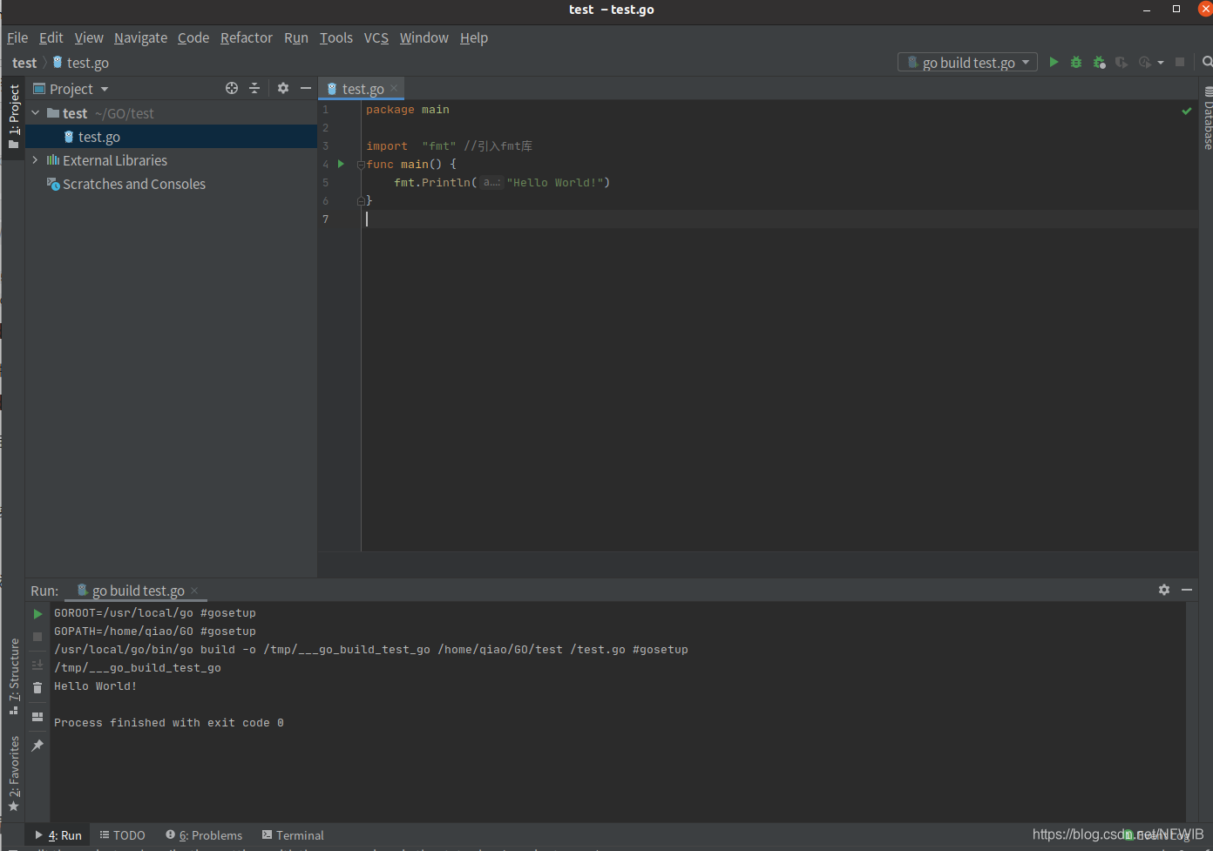
Task: Click "Process finished with exit code 0" output
Action: tap(169, 723)
